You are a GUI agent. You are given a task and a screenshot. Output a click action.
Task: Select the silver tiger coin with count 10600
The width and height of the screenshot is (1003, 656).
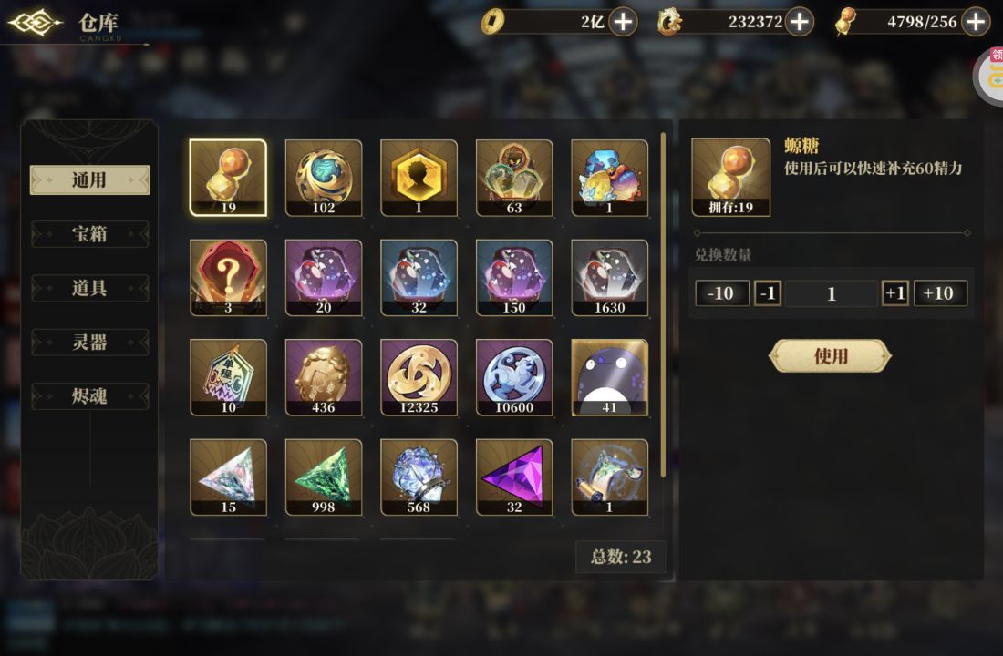tap(514, 377)
